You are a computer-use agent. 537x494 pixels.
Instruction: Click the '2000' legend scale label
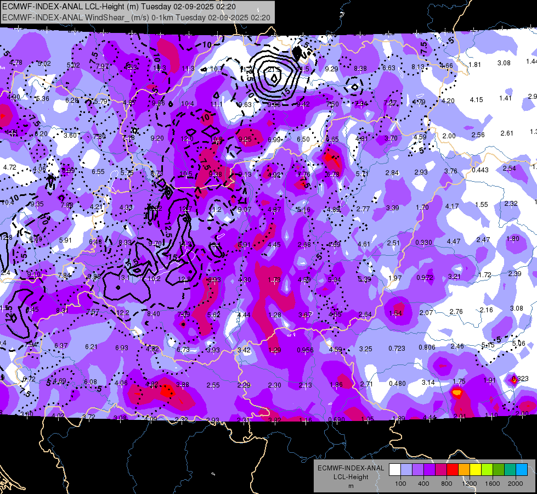[516, 484]
